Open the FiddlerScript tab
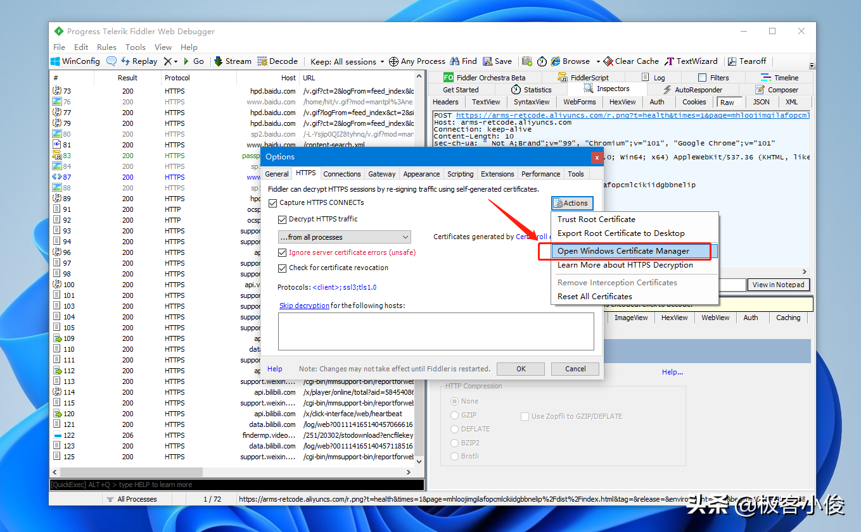861x532 pixels. [583, 78]
